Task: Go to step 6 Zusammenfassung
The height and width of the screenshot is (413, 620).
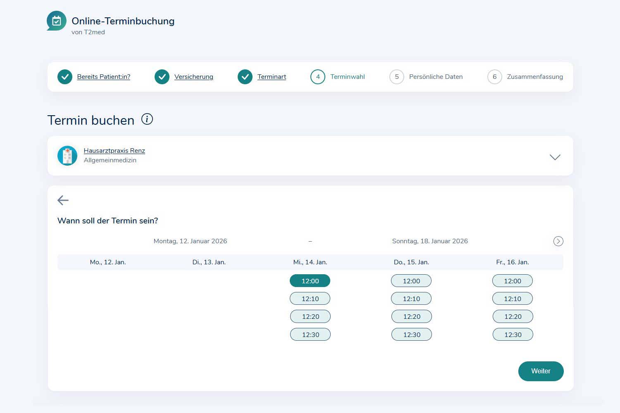Action: 494,77
